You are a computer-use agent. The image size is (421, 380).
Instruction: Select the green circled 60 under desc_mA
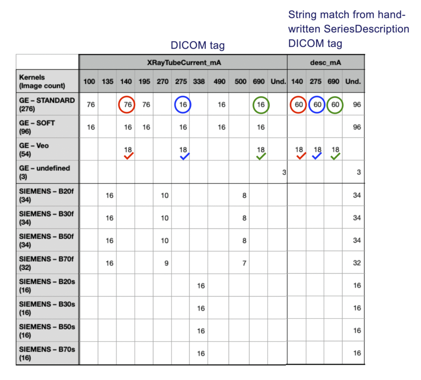(x=335, y=105)
